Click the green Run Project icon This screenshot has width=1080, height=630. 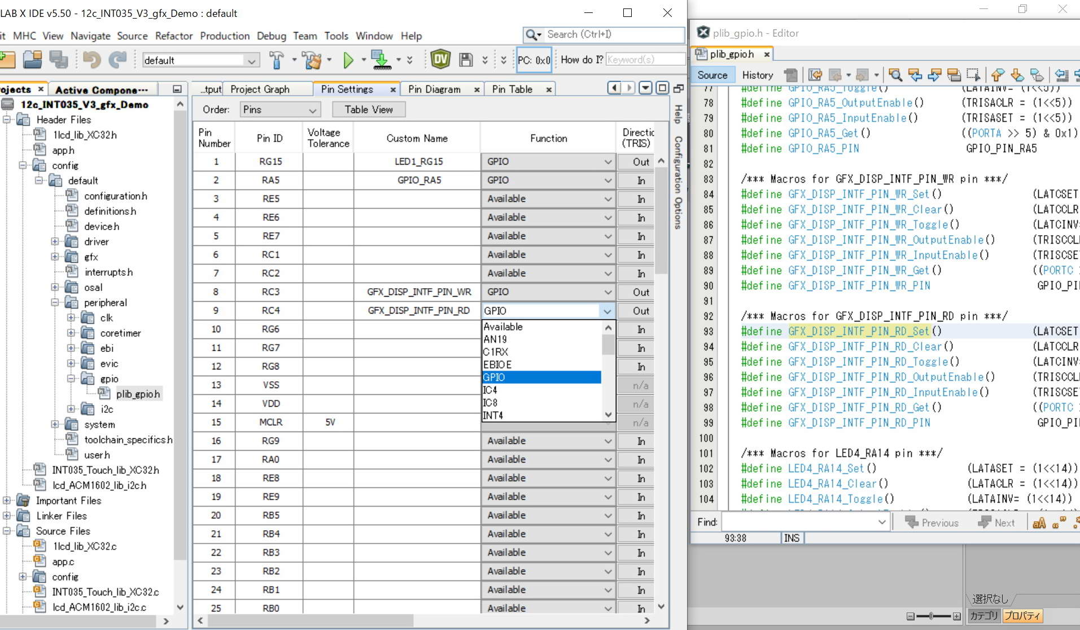point(348,60)
